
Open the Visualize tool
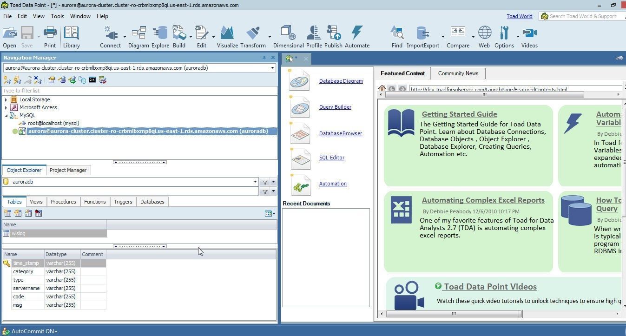(x=227, y=37)
